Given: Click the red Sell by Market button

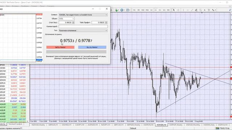Looking at the screenshot, I should tap(61, 47).
